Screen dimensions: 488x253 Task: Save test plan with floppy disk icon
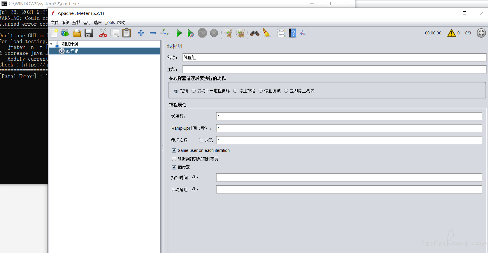pos(89,33)
